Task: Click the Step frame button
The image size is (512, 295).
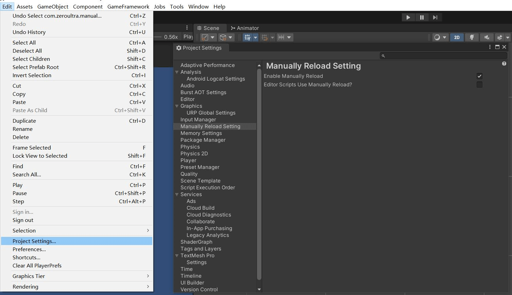Action: [x=435, y=17]
